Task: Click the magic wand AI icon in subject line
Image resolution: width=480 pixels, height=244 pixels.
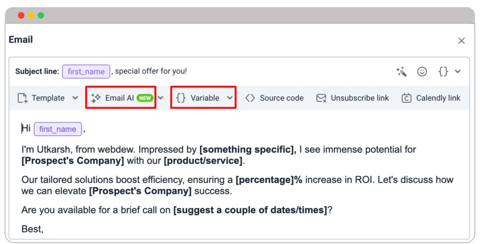Action: pos(401,72)
